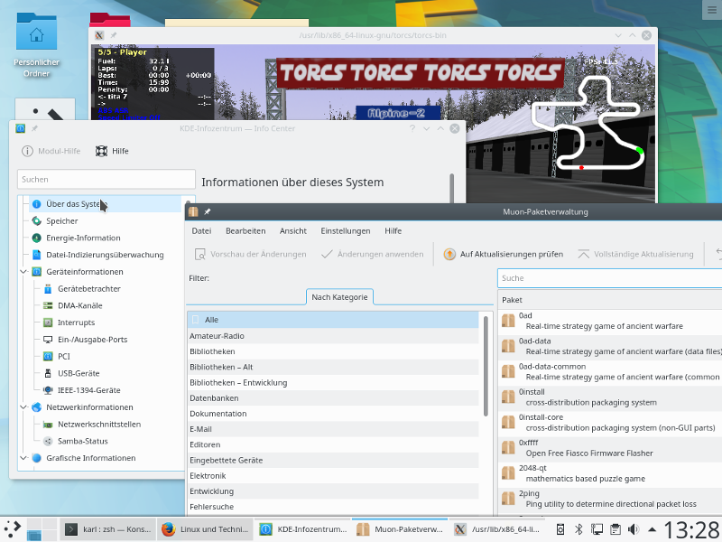Select the 0ad-data package row
722x542 pixels.
coord(610,346)
